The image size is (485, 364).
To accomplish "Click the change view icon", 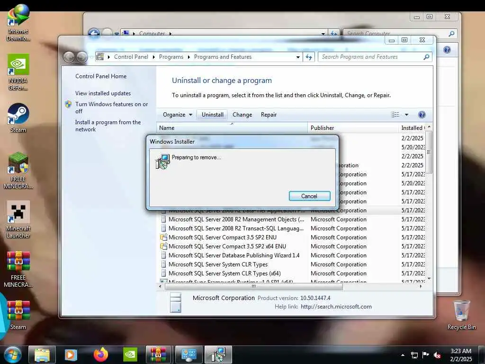I will pos(395,115).
